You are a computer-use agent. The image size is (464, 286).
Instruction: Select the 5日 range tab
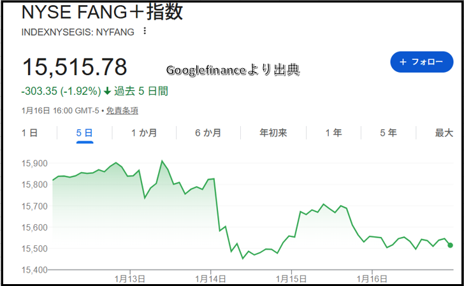(85, 133)
